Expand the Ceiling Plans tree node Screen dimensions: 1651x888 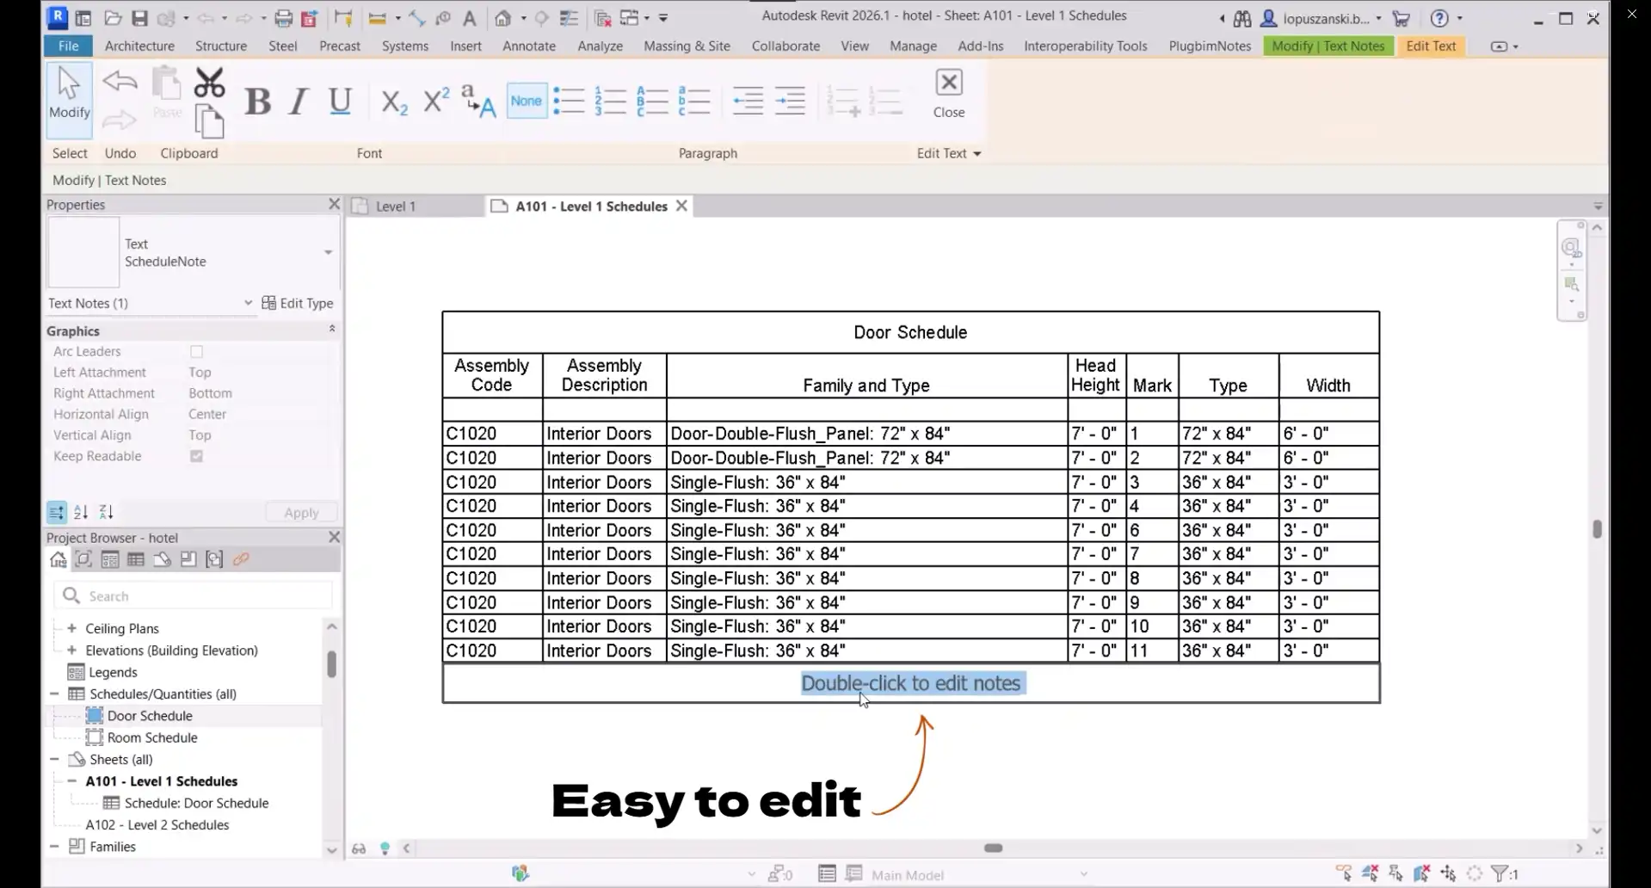click(71, 628)
